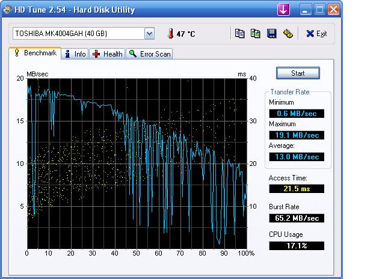Click the Burst Rate 65.2 MB/sec readout
The image size is (385, 279).
[297, 218]
